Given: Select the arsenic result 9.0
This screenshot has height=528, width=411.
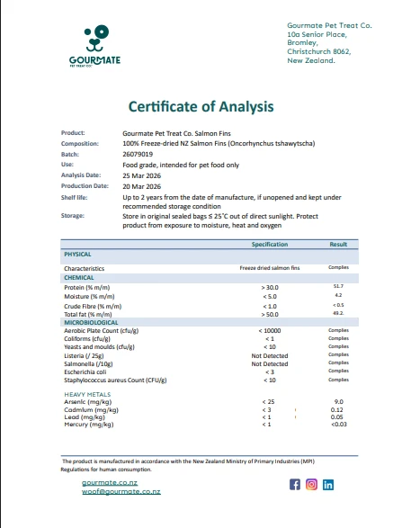Looking at the screenshot, I should tap(339, 402).
